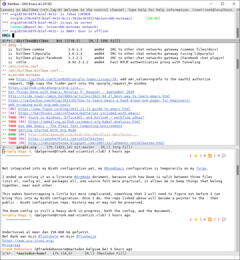Click the scrollbar thumb of the mastodon-home window
The image size is (240, 260).
pos(237,170)
